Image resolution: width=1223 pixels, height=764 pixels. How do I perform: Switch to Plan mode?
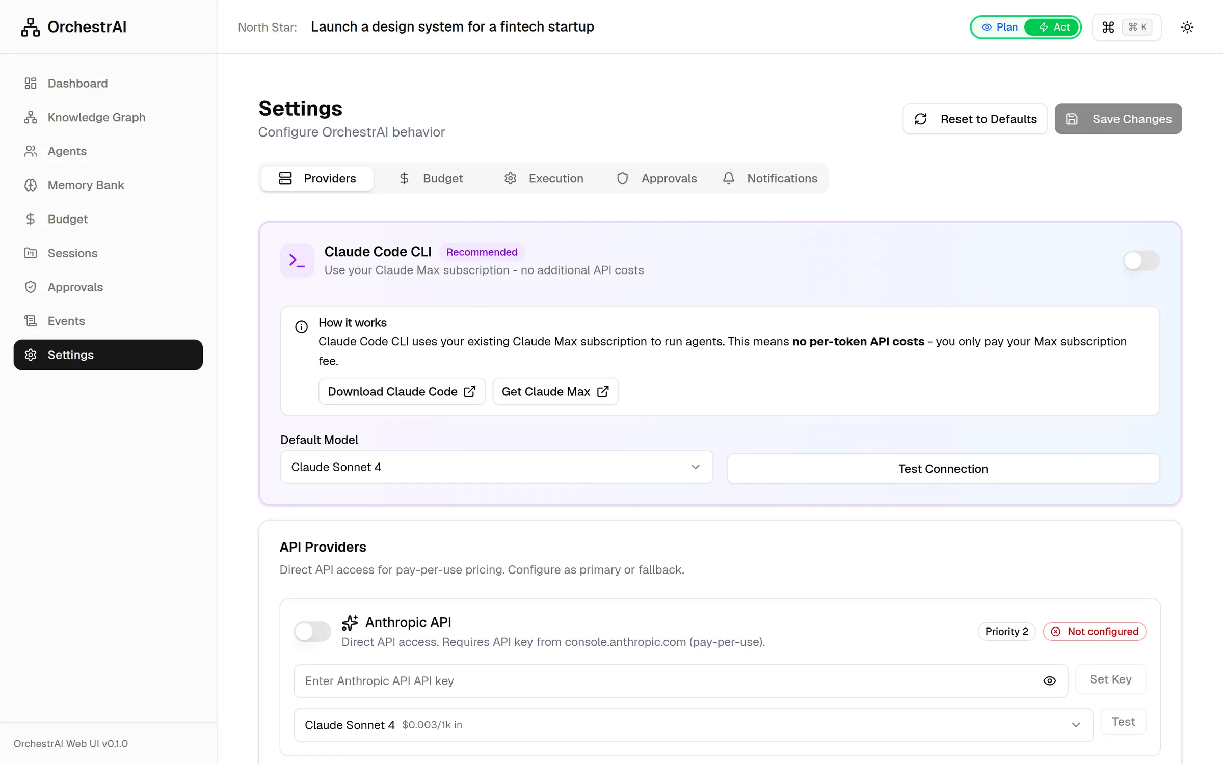(1000, 27)
